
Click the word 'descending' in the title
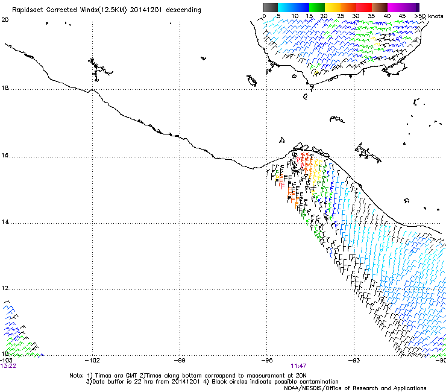tap(183, 10)
